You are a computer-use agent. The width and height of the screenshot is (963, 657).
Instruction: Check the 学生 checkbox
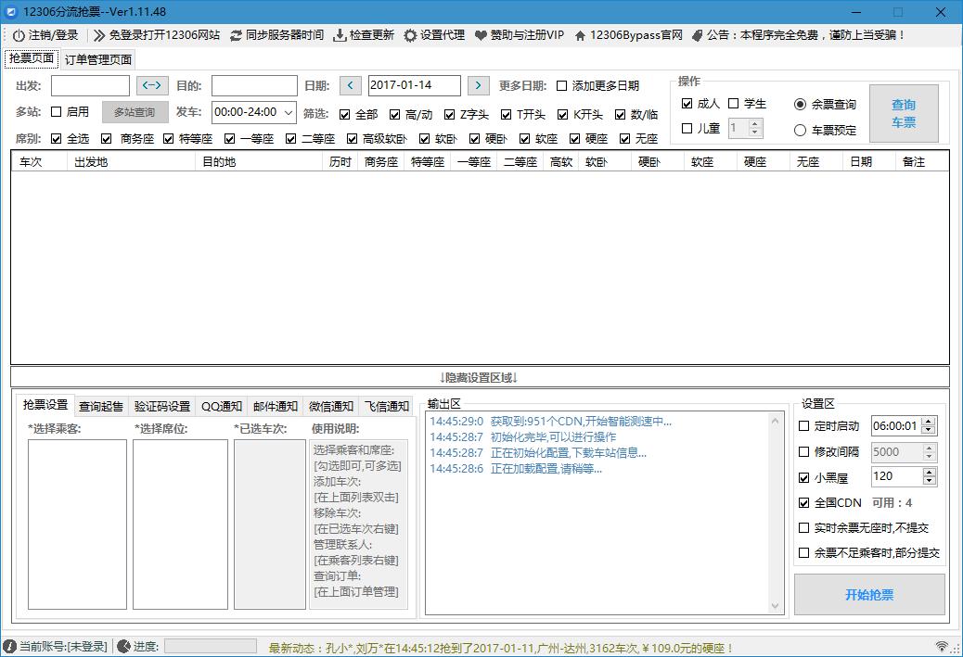733,104
